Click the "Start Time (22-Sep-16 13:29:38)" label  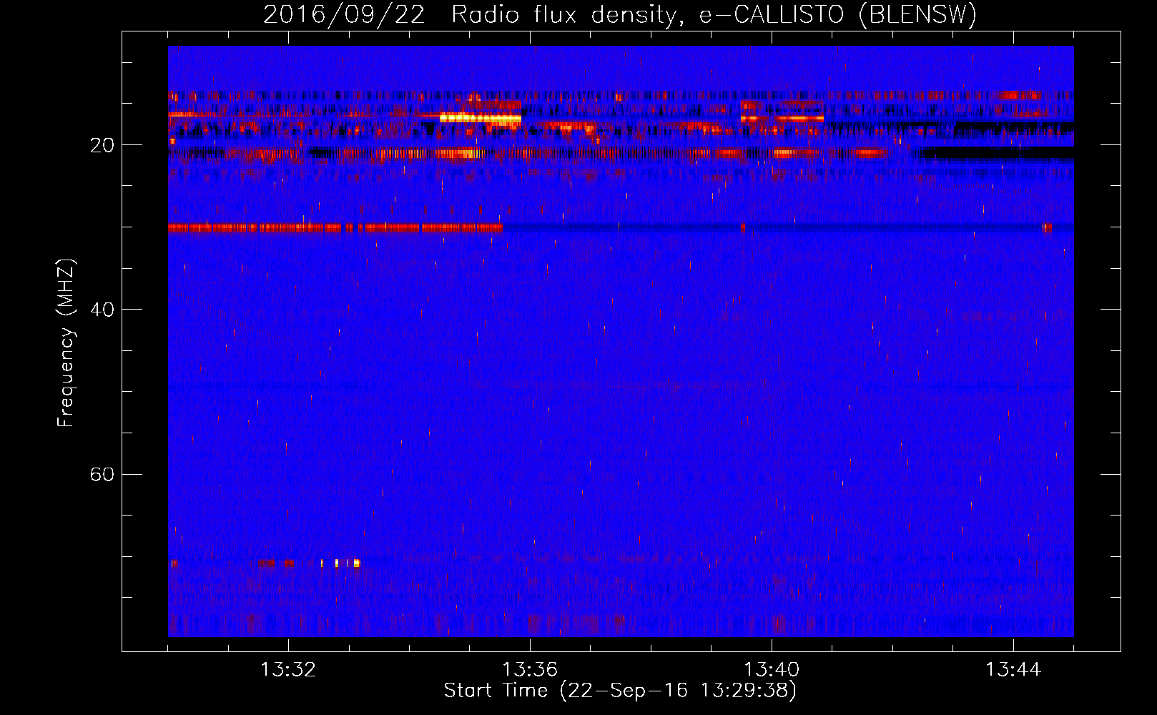click(x=620, y=691)
